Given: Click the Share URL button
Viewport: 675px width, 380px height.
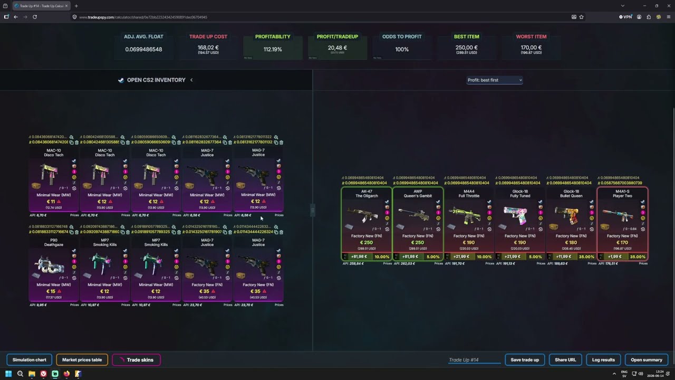Looking at the screenshot, I should (565, 360).
